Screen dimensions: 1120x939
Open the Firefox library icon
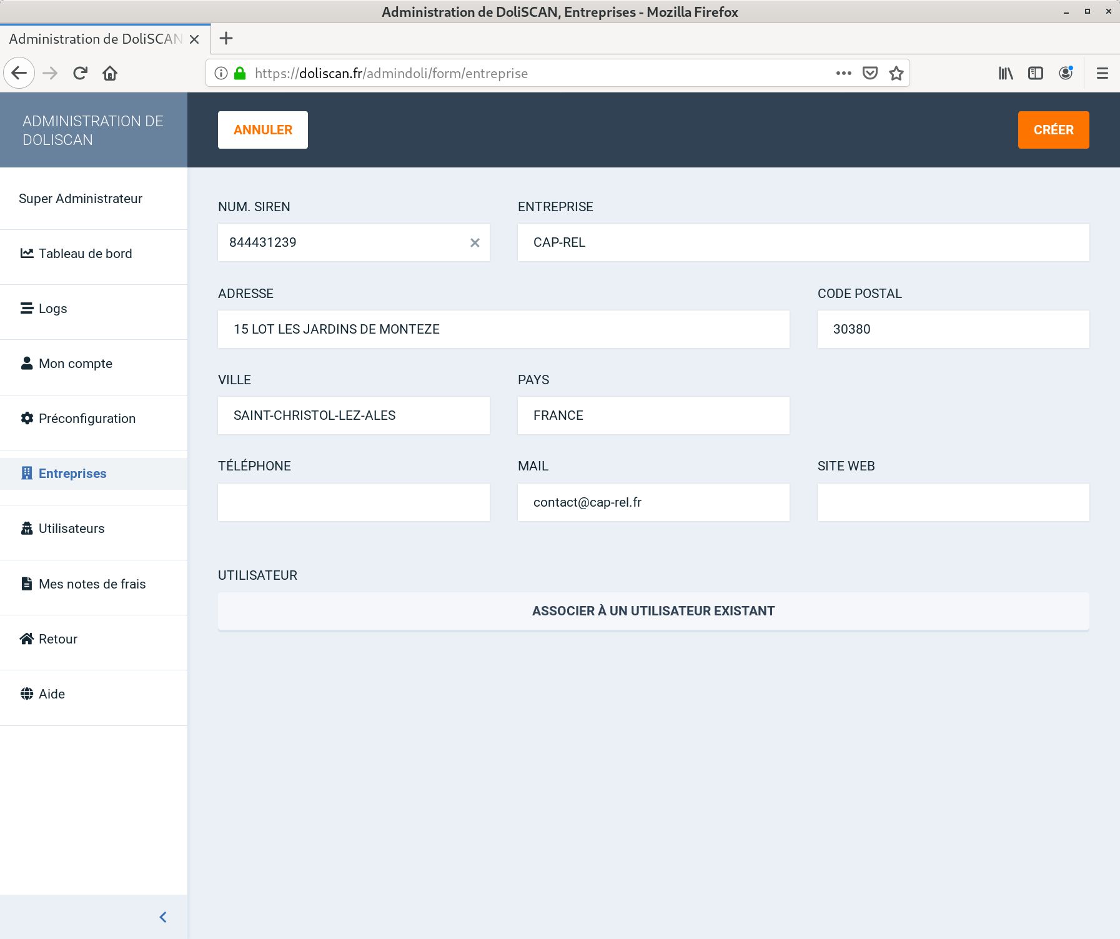pos(1005,73)
